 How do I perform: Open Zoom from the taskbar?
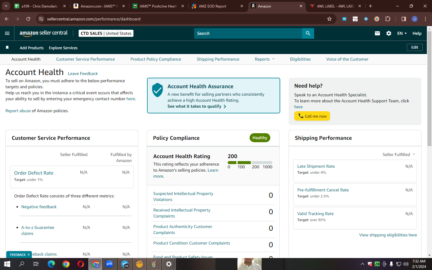109,264
